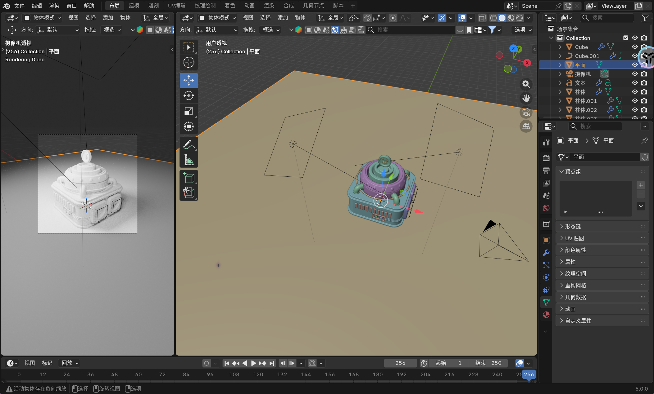Toggle visibility of 文本 object

[635, 83]
